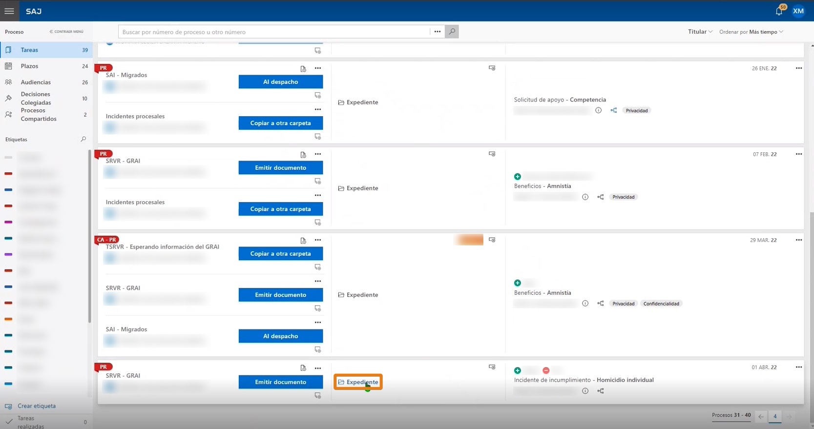Select Plazos in the sidebar
This screenshot has width=814, height=429.
point(29,66)
